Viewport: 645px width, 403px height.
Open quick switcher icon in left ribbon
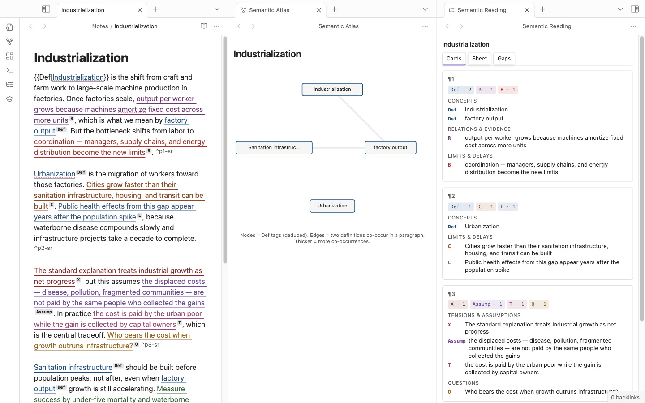tap(9, 27)
